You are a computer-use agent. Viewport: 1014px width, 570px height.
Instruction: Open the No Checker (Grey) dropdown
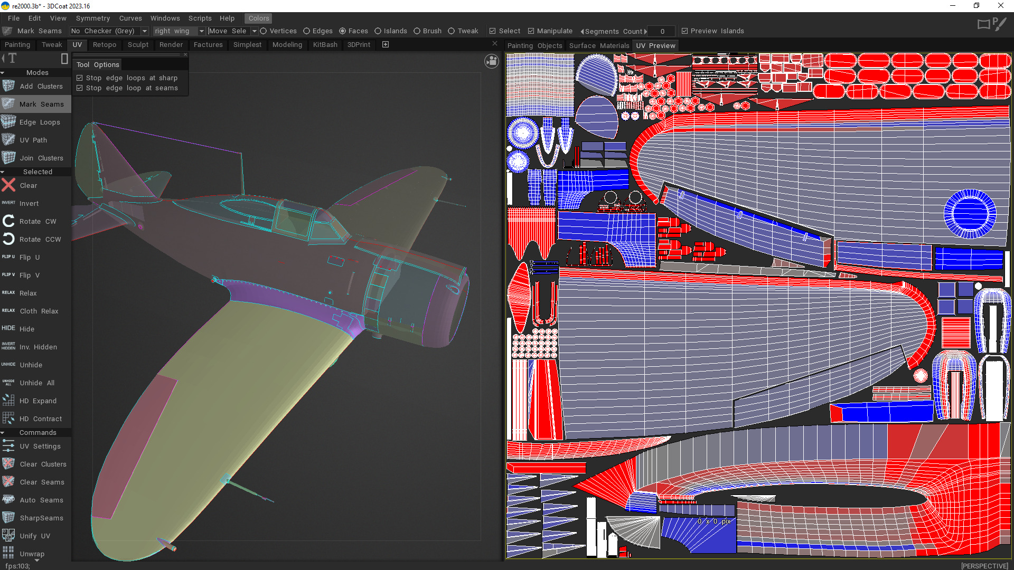(x=109, y=31)
